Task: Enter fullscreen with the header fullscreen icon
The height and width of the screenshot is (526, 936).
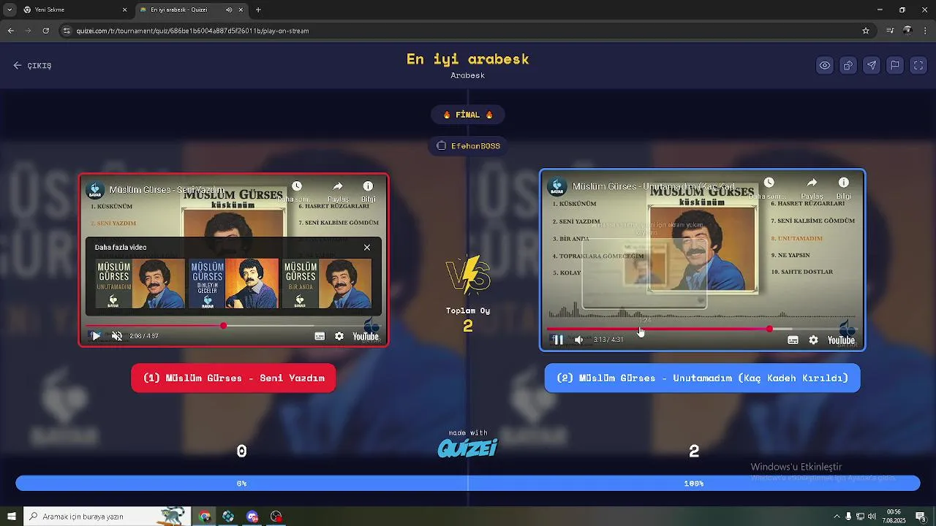Action: (918, 65)
